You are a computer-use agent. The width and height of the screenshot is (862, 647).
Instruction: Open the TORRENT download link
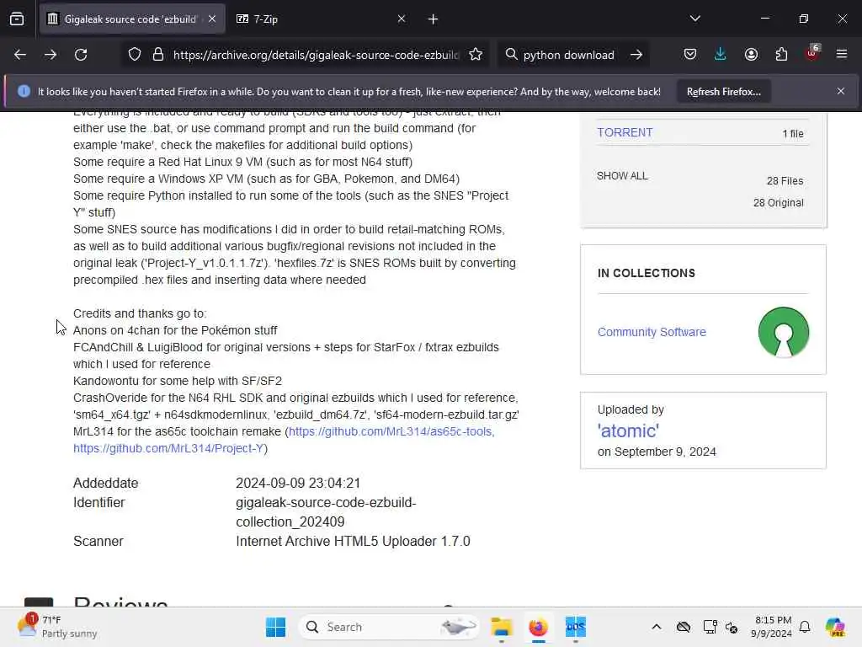[x=625, y=132]
